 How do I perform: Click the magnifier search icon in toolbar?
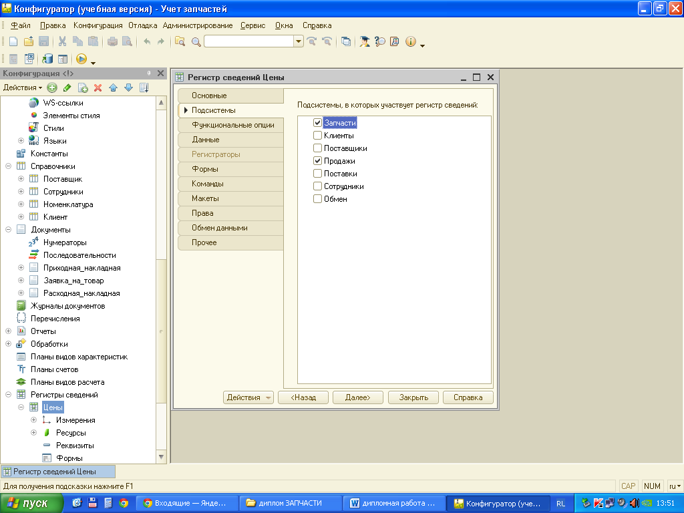pyautogui.click(x=196, y=42)
